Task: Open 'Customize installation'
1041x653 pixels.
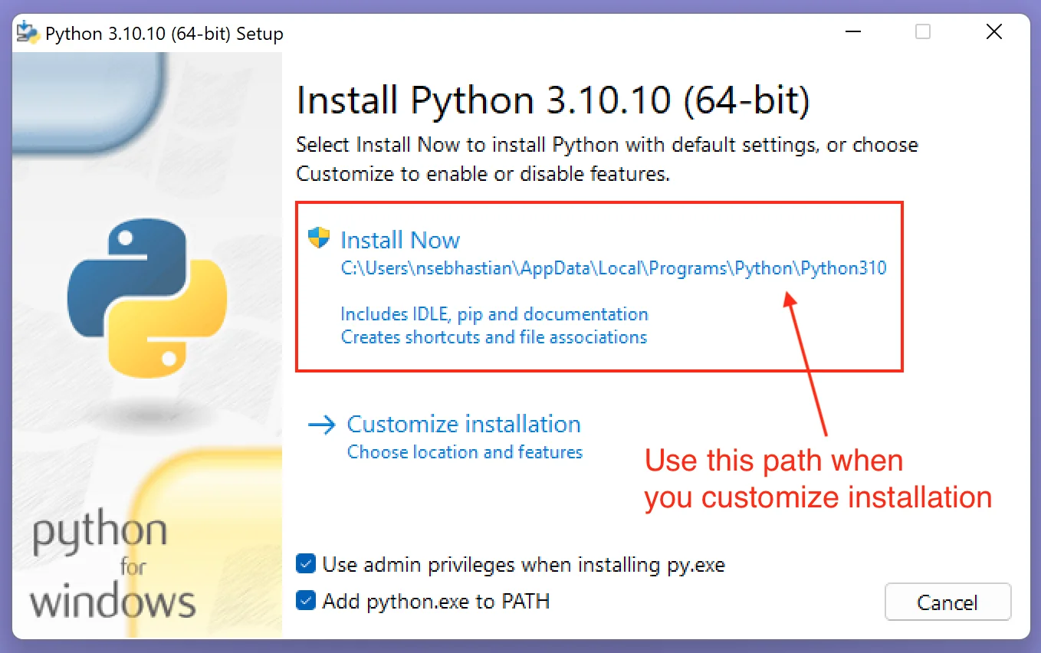Action: pyautogui.click(x=464, y=424)
